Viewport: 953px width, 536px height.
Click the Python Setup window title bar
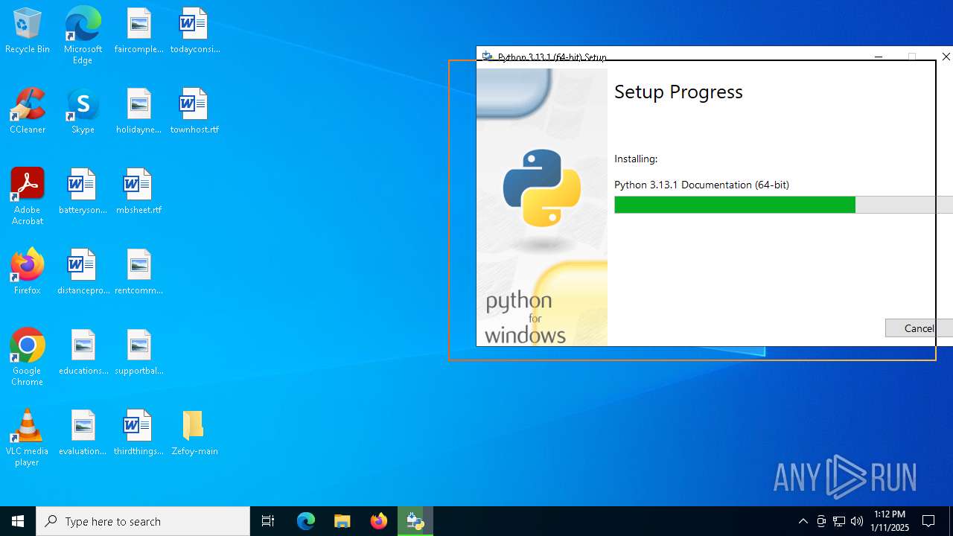[x=670, y=57]
